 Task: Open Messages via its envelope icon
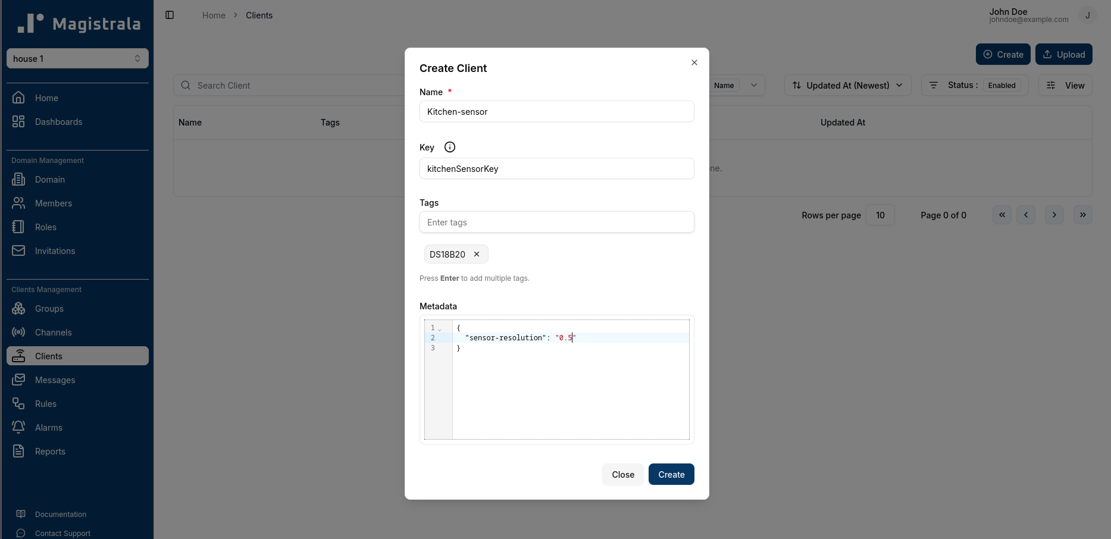coord(19,380)
